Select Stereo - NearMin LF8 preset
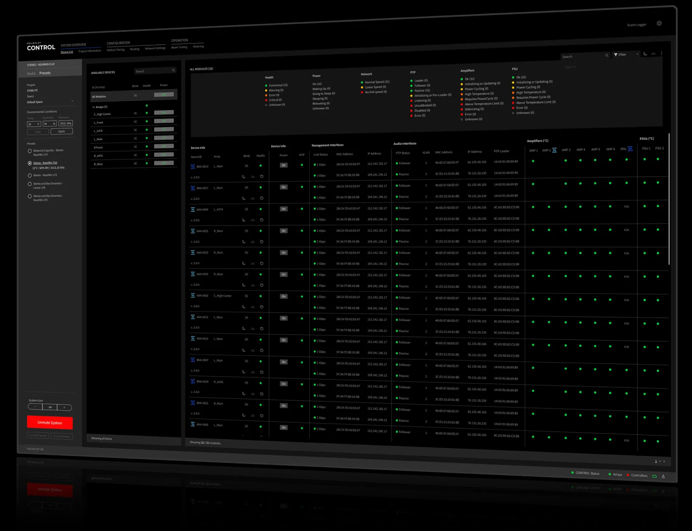 [30, 175]
